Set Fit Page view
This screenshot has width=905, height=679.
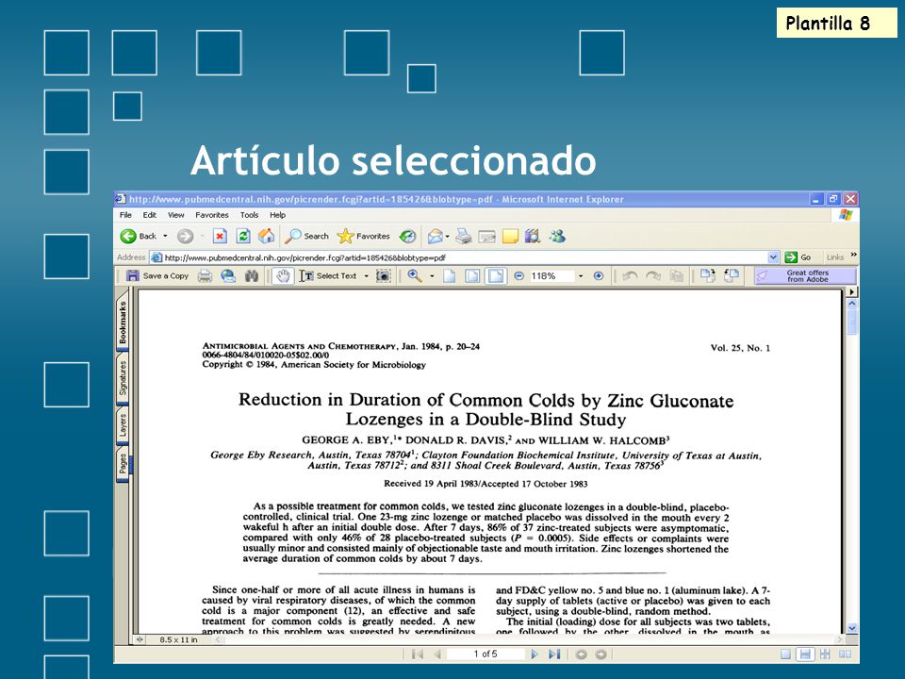[472, 276]
